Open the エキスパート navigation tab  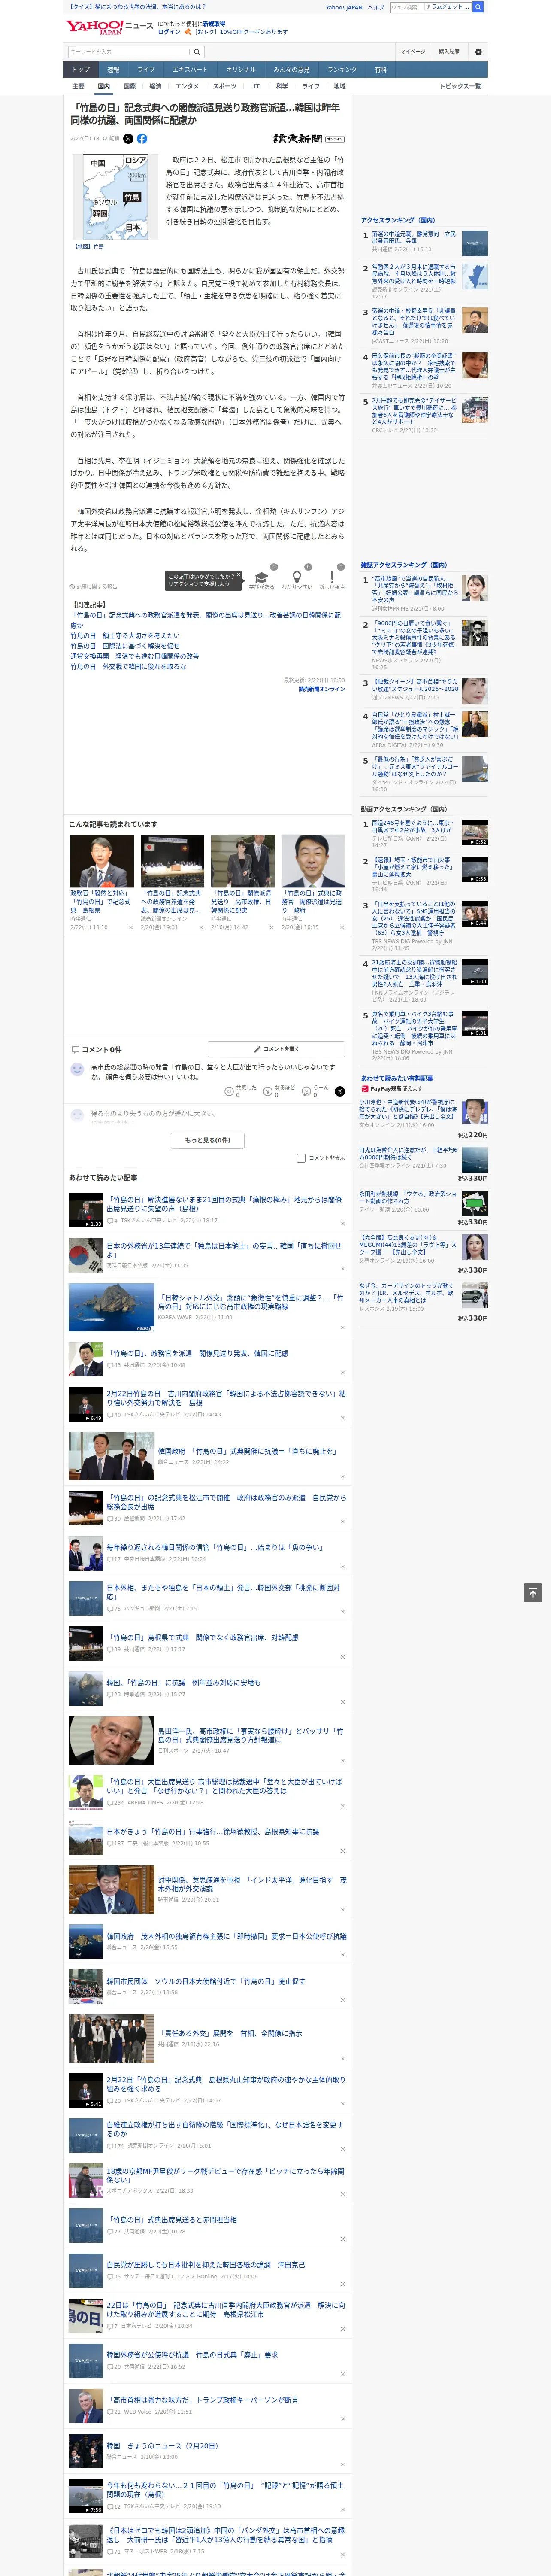tap(190, 70)
